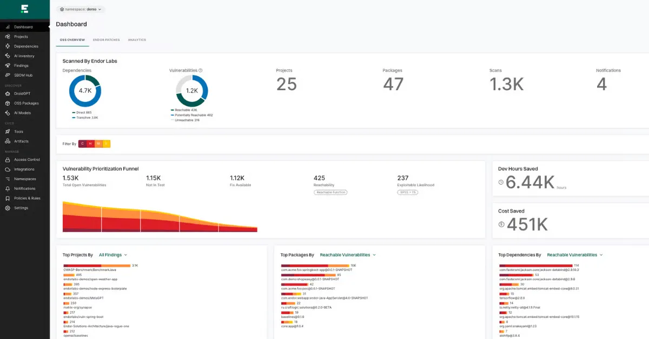Screen dimensions: 649x339
Task: Launch DroidGPT under Discover
Action: 23,93
